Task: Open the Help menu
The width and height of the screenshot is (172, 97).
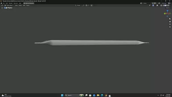Action: click(20, 3)
